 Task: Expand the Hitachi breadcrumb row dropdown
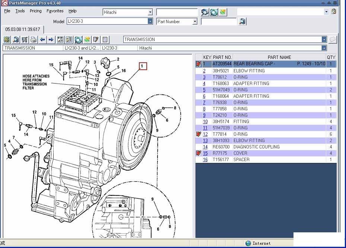pyautogui.click(x=324, y=48)
